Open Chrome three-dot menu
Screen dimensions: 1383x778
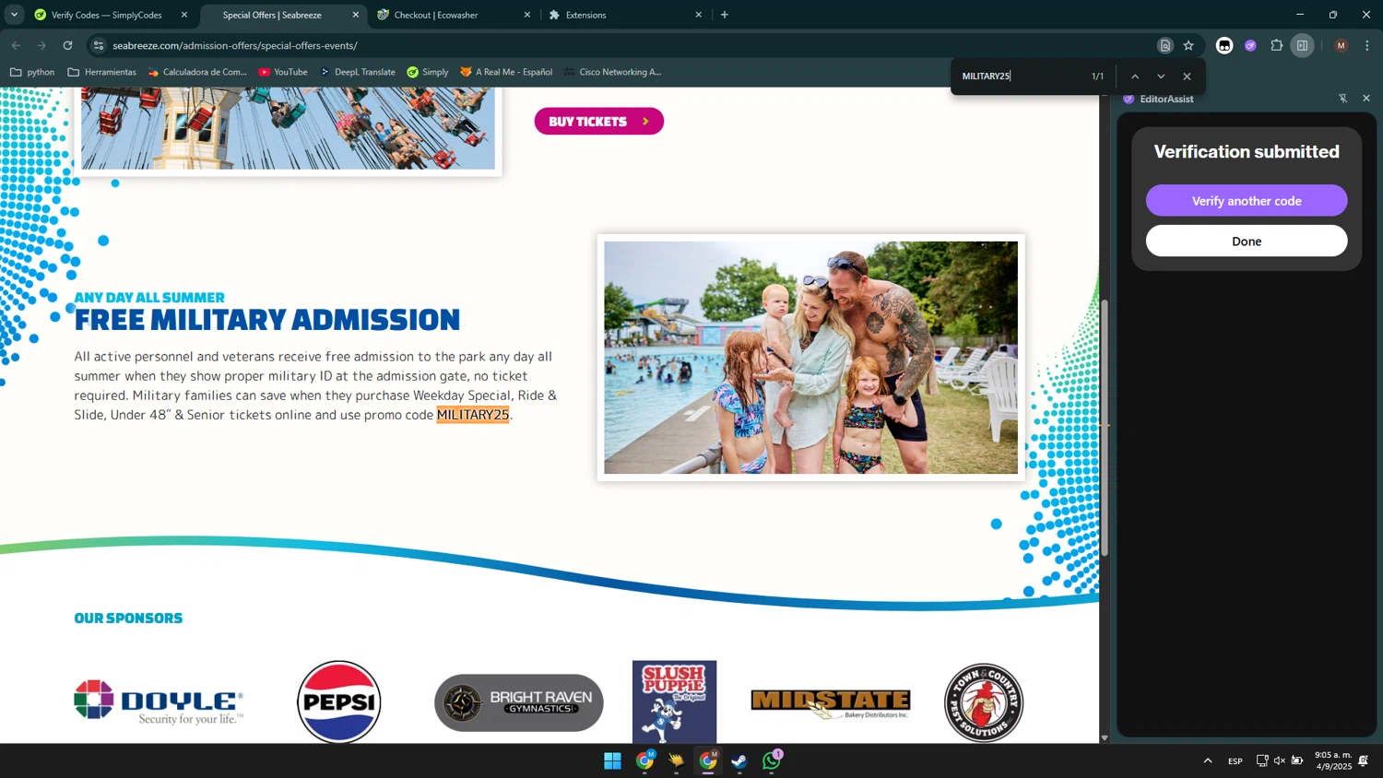click(x=1367, y=45)
